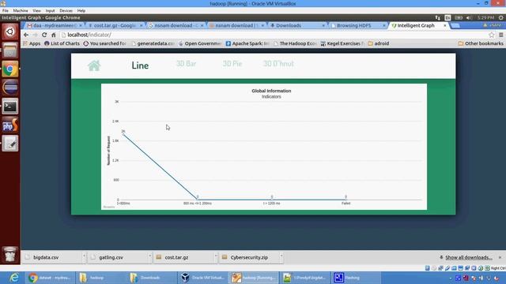Reload the page with the refresh icon
Screen dimensions: 506x284
(44, 35)
